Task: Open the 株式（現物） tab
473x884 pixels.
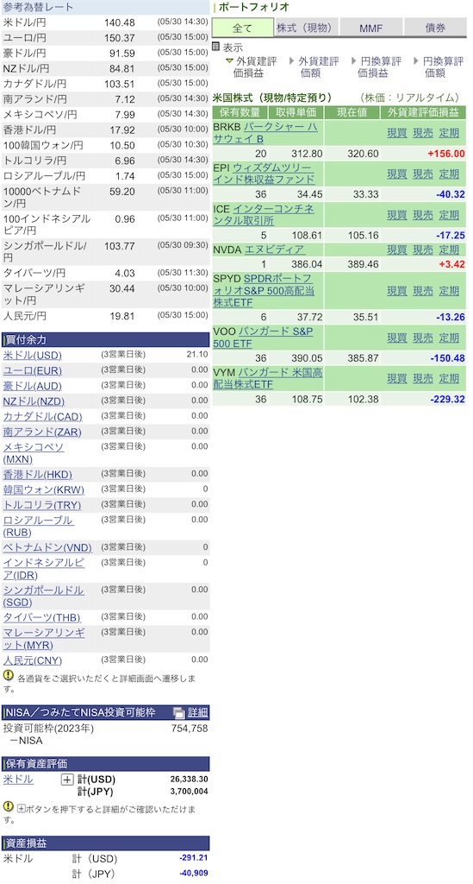Action: pyautogui.click(x=307, y=28)
